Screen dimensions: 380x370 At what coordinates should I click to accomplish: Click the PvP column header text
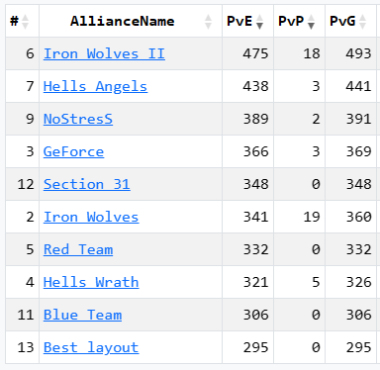pyautogui.click(x=291, y=22)
